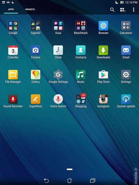Viewport: 139px width, 185px height.
Task: Open the Downloads app
Action: pos(103,50)
